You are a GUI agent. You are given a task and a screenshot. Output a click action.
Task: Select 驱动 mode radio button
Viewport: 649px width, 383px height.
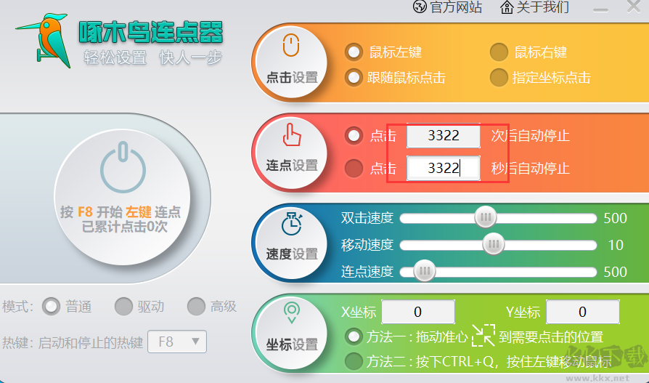pyautogui.click(x=123, y=307)
